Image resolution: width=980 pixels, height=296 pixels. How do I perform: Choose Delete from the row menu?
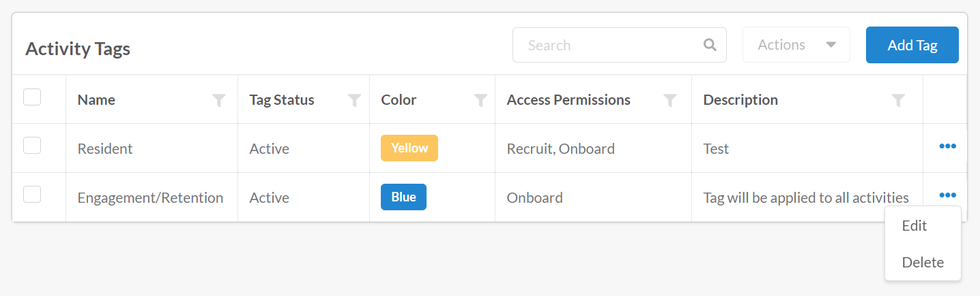coord(923,263)
